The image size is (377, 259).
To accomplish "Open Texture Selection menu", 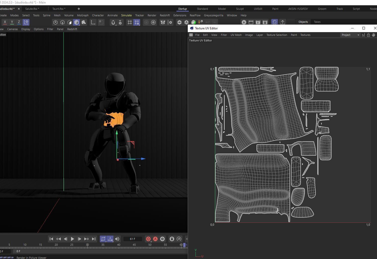I will pyautogui.click(x=277, y=35).
